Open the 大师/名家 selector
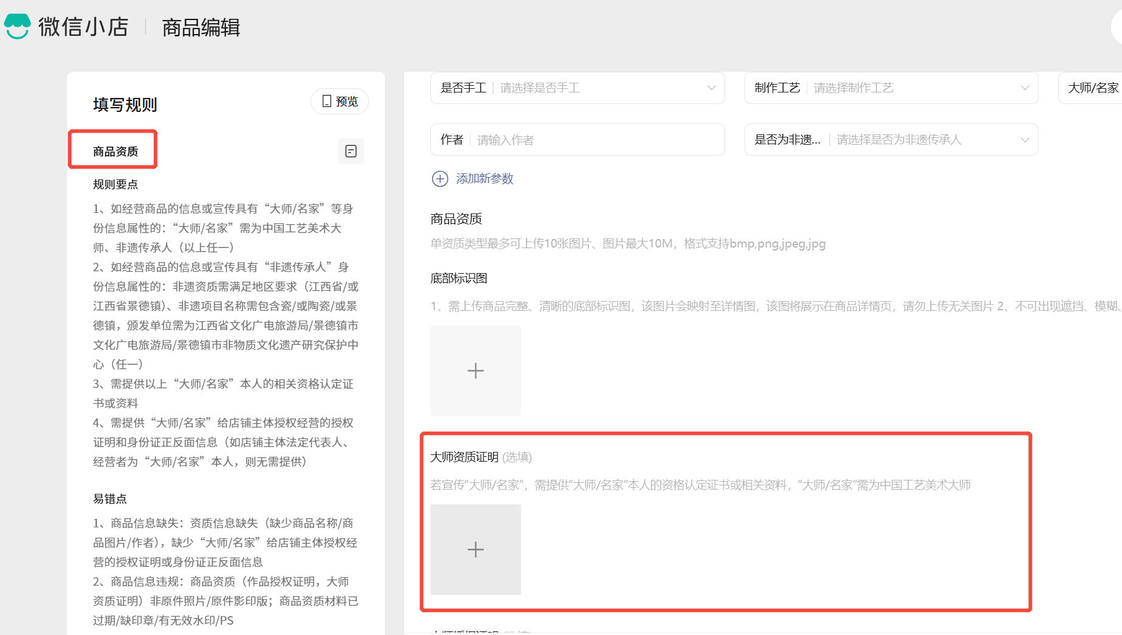 coord(1093,88)
